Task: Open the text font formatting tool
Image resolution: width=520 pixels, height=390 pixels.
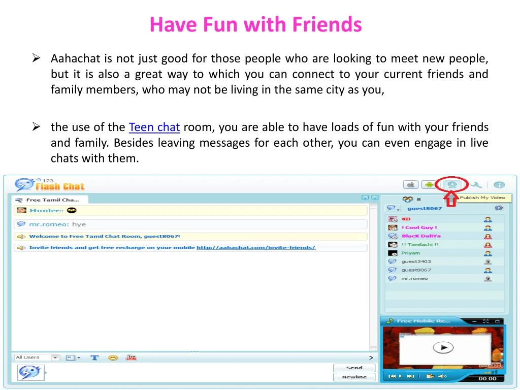Action: click(x=94, y=357)
